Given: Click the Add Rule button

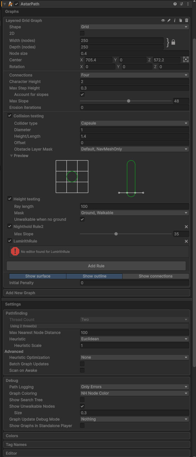Looking at the screenshot, I should coord(96,266).
